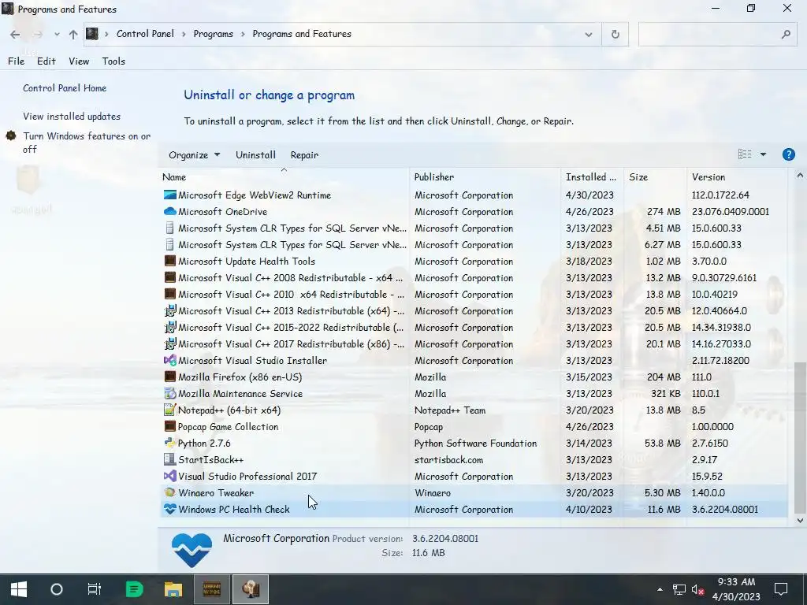This screenshot has height=605, width=807.
Task: Open the Edit menu
Action: click(46, 61)
